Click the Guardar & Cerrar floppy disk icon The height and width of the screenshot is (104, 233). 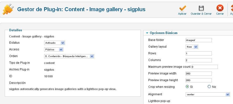click(x=201, y=8)
